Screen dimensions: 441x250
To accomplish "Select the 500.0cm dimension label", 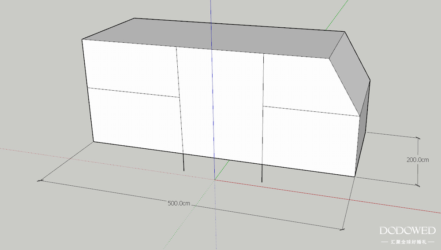I will [x=179, y=203].
